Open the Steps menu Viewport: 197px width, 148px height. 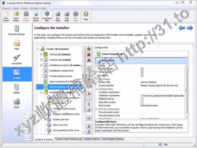click(16, 8)
